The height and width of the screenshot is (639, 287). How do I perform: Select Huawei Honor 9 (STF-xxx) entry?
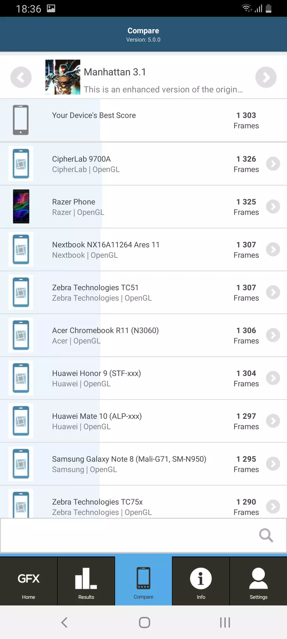[x=135, y=378]
